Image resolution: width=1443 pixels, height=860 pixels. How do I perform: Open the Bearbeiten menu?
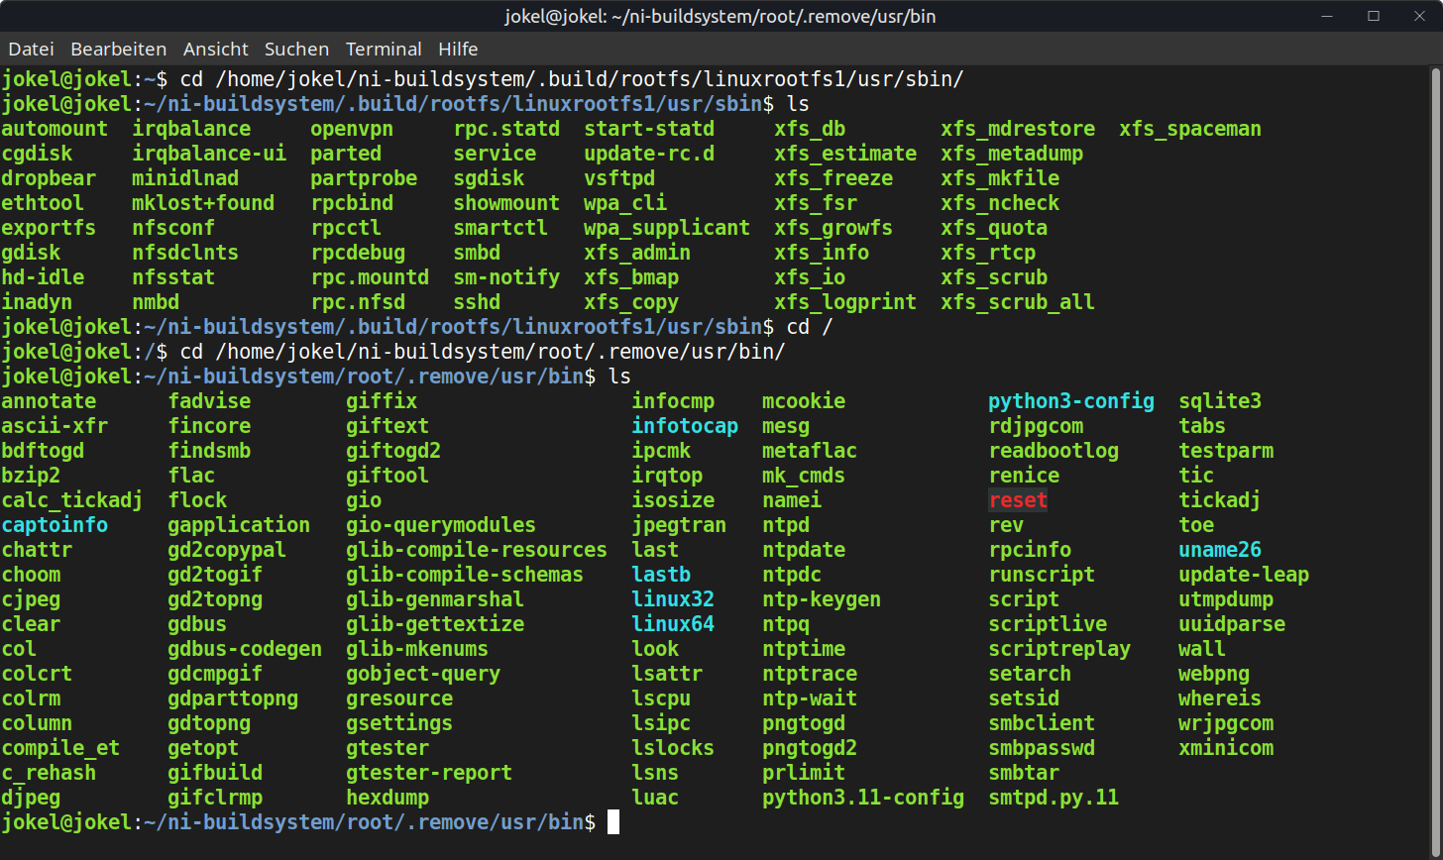(x=119, y=49)
